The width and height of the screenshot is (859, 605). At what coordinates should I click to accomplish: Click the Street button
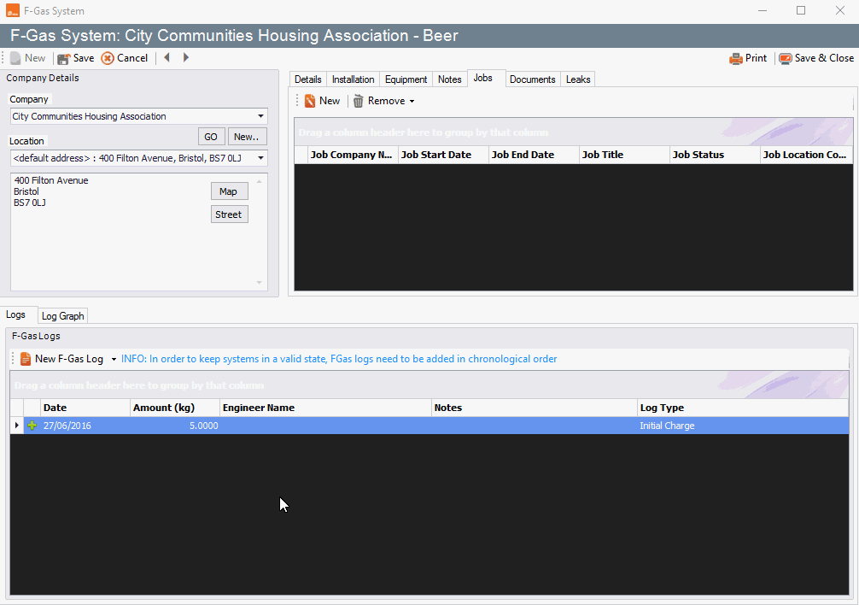[x=228, y=214]
